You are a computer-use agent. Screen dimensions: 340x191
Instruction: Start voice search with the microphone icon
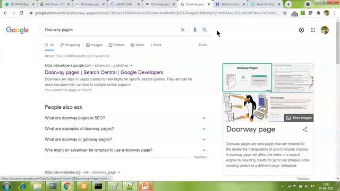[195, 30]
